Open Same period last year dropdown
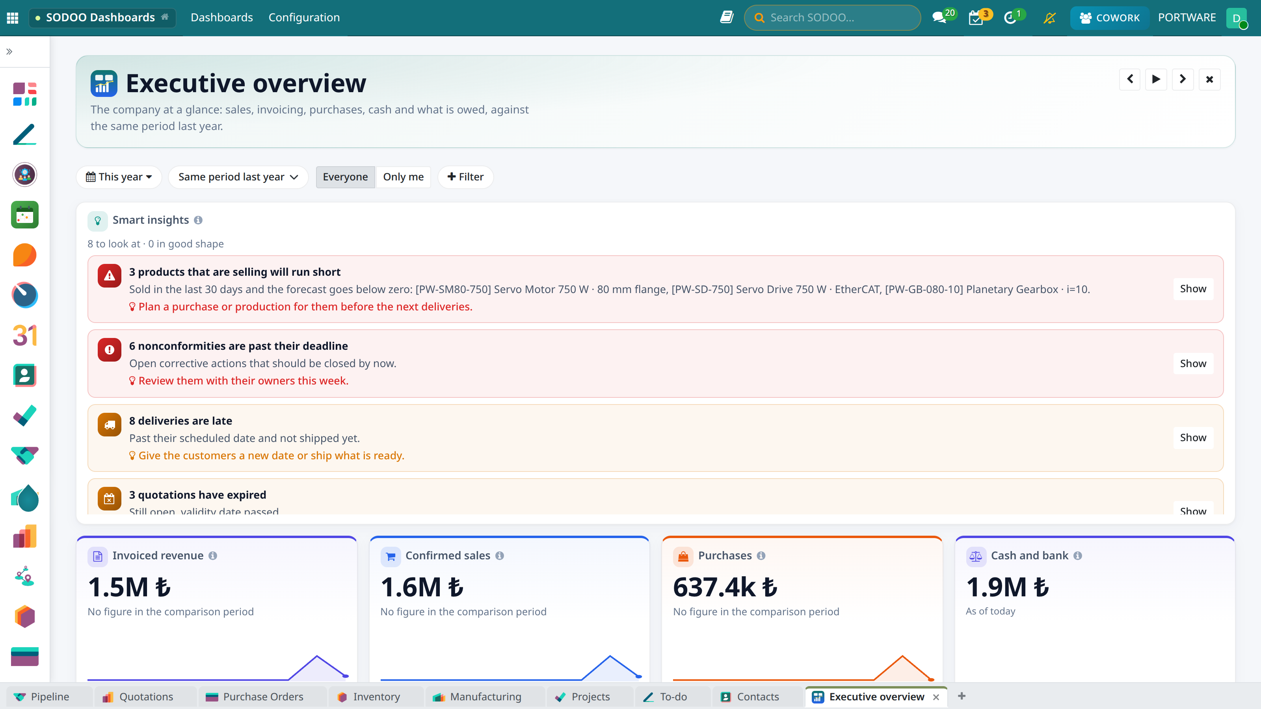The width and height of the screenshot is (1261, 709). pos(238,176)
